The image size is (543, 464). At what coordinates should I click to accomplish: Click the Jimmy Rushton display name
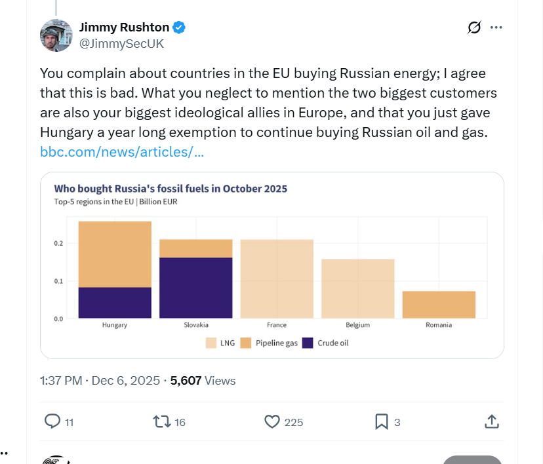tap(125, 28)
